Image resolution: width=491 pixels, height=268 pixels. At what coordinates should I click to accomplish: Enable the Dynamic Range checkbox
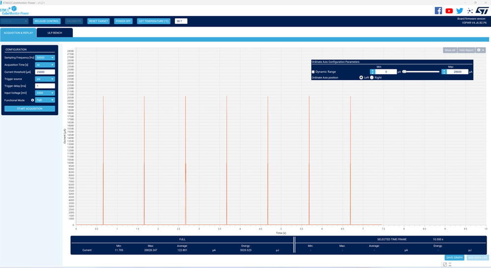(313, 72)
